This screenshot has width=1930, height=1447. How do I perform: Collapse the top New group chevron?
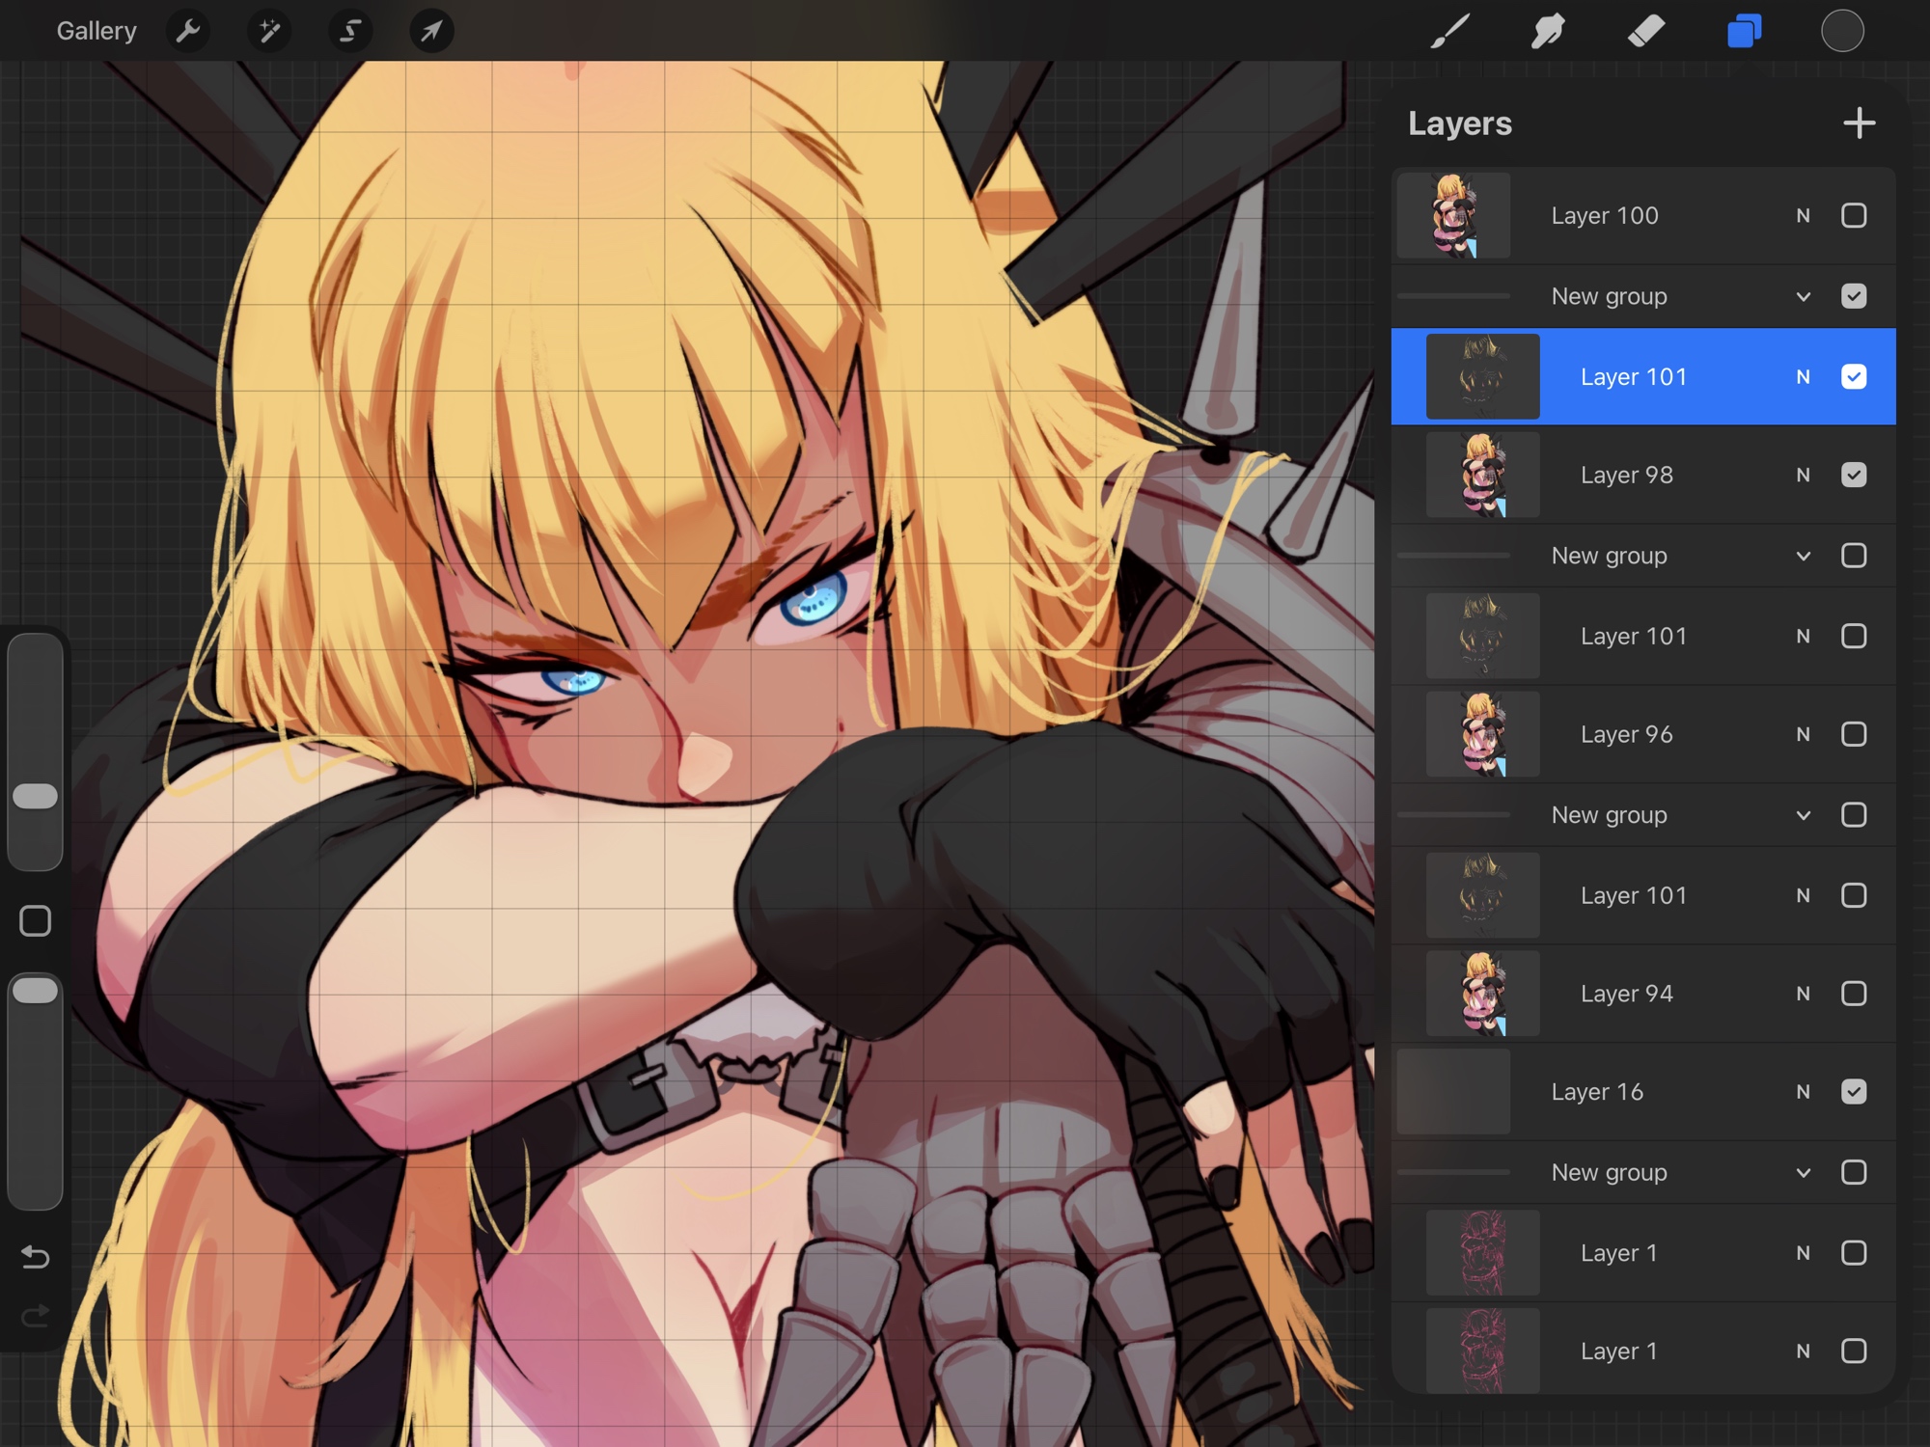1803,296
